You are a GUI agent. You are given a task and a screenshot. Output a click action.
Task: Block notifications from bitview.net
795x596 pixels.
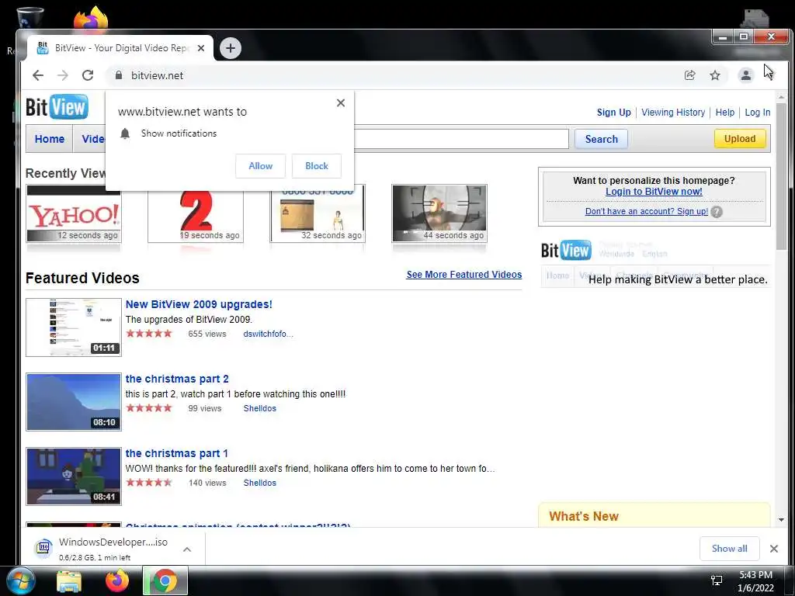[x=317, y=166]
